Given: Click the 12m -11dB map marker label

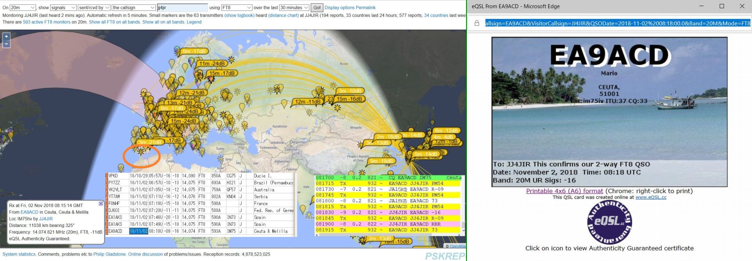Looking at the screenshot, I should [x=307, y=102].
